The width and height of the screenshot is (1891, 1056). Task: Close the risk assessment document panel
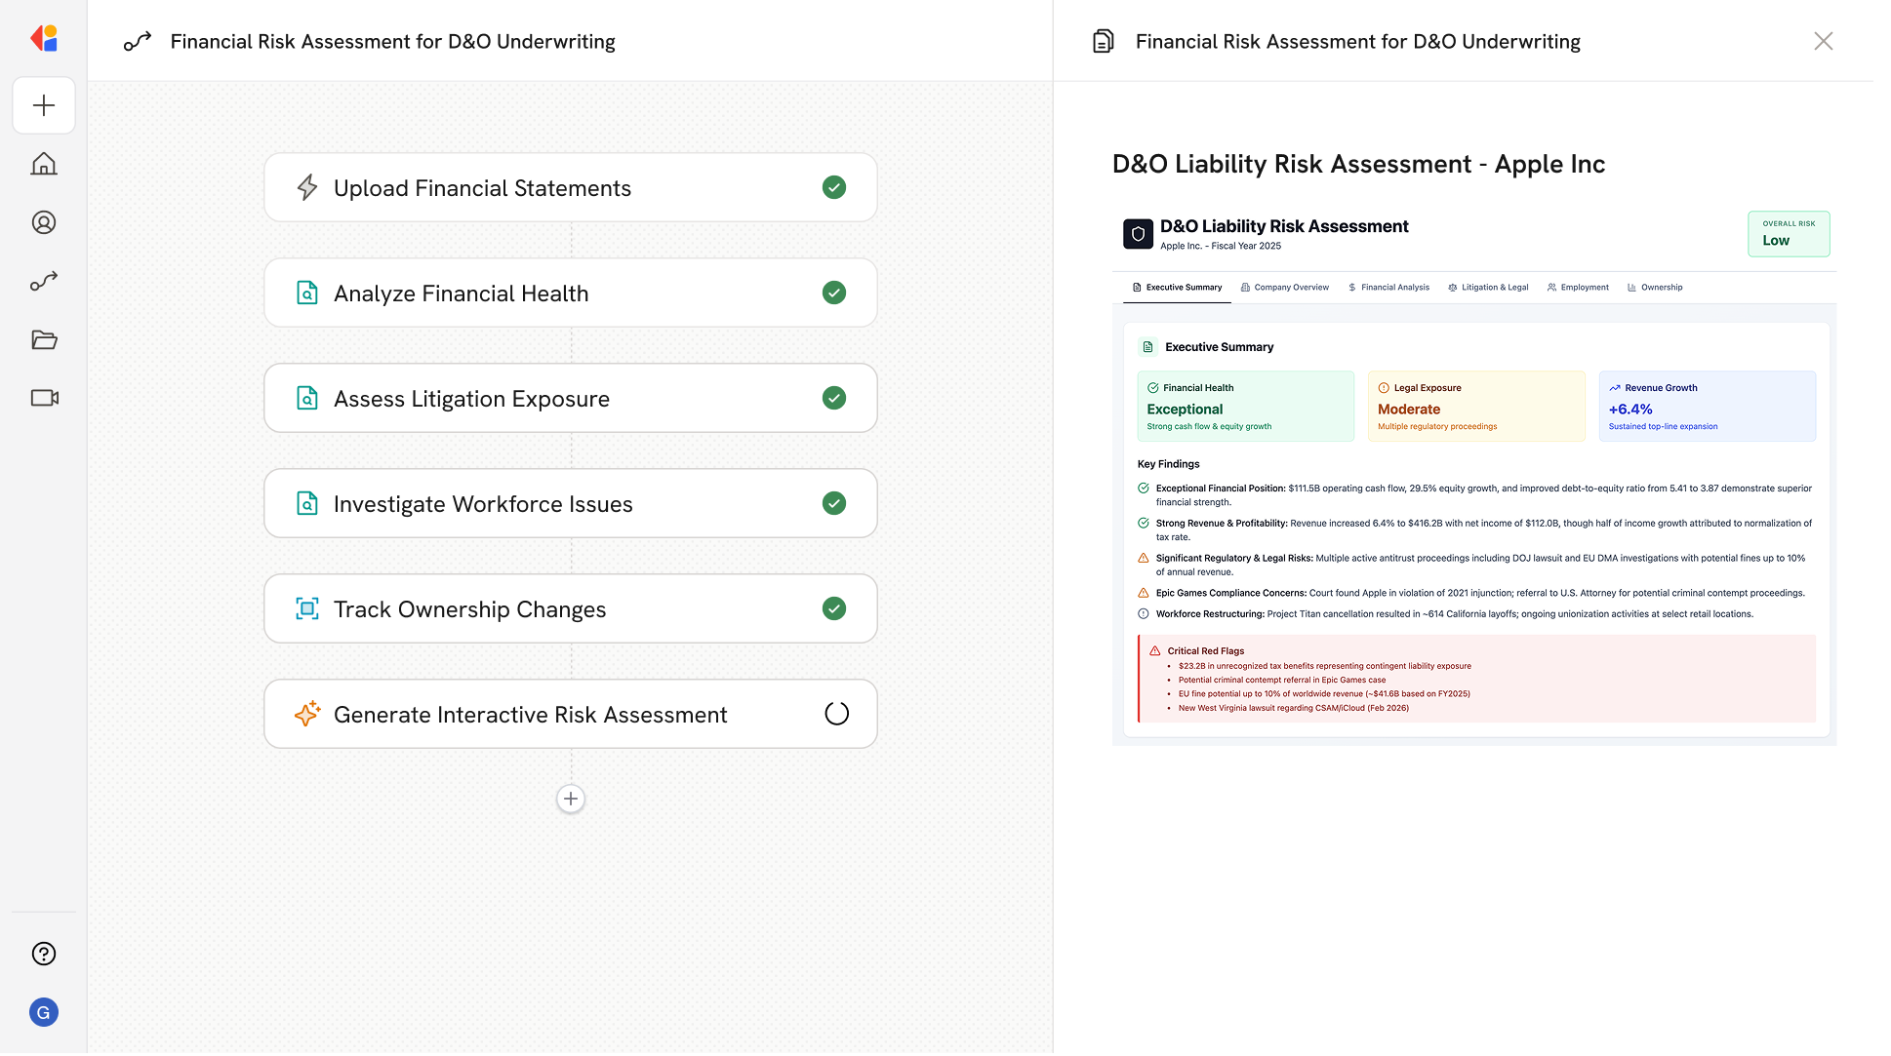tap(1823, 41)
